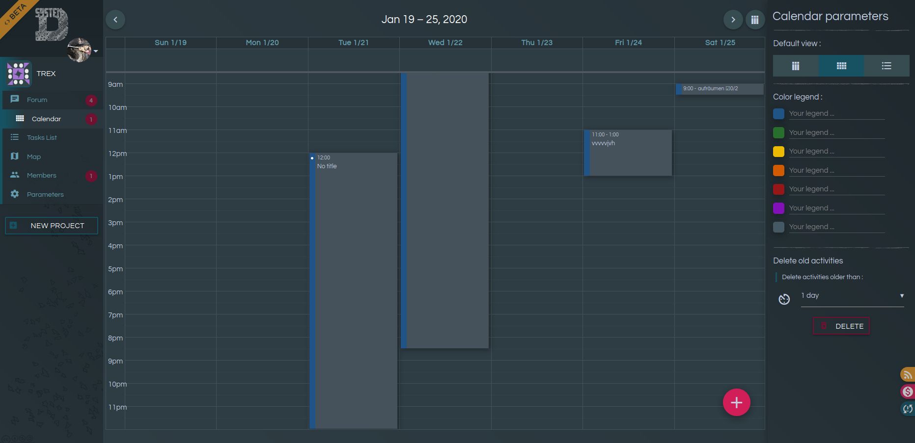
Task: Open the Map view
Action: (34, 156)
